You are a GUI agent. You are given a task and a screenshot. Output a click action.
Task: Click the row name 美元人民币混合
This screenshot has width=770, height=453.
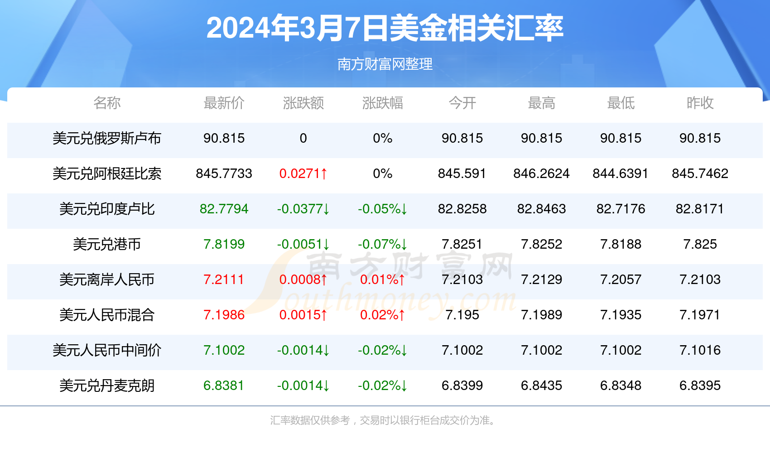[107, 315]
